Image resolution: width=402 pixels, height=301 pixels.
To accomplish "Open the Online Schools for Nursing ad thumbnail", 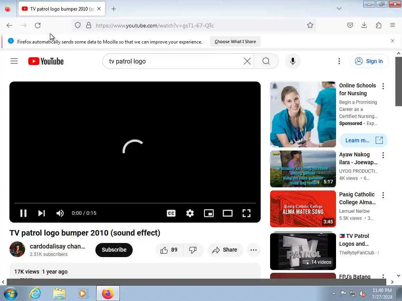I will pyautogui.click(x=303, y=114).
